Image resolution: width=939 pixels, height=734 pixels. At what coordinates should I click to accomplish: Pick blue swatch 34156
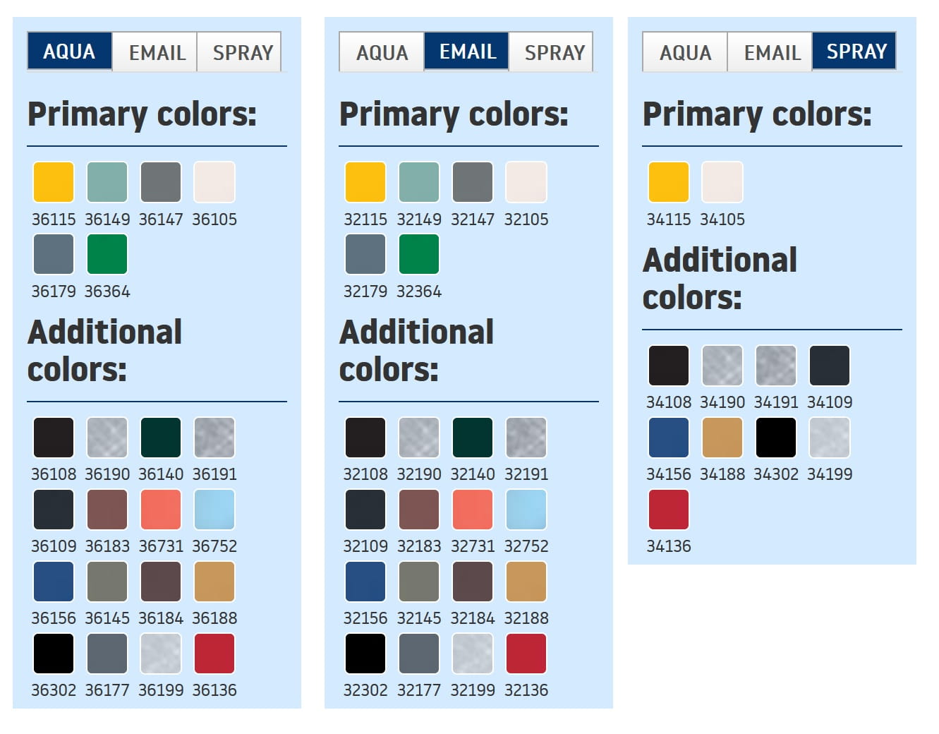(x=669, y=438)
